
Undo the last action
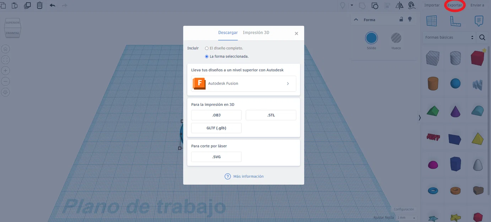pyautogui.click(x=53, y=5)
